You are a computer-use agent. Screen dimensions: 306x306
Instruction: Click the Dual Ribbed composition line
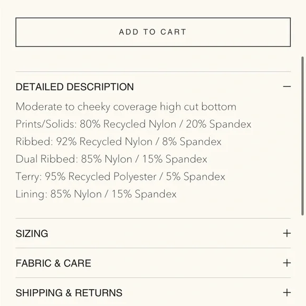111,159
